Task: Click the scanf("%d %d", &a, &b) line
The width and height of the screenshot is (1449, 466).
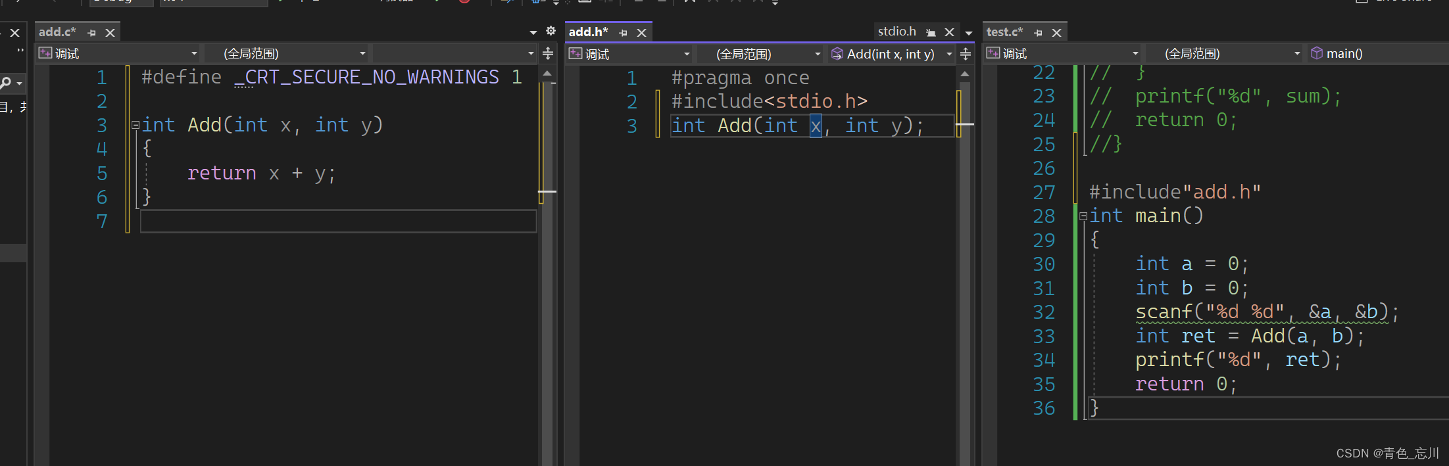Action: pyautogui.click(x=1267, y=312)
